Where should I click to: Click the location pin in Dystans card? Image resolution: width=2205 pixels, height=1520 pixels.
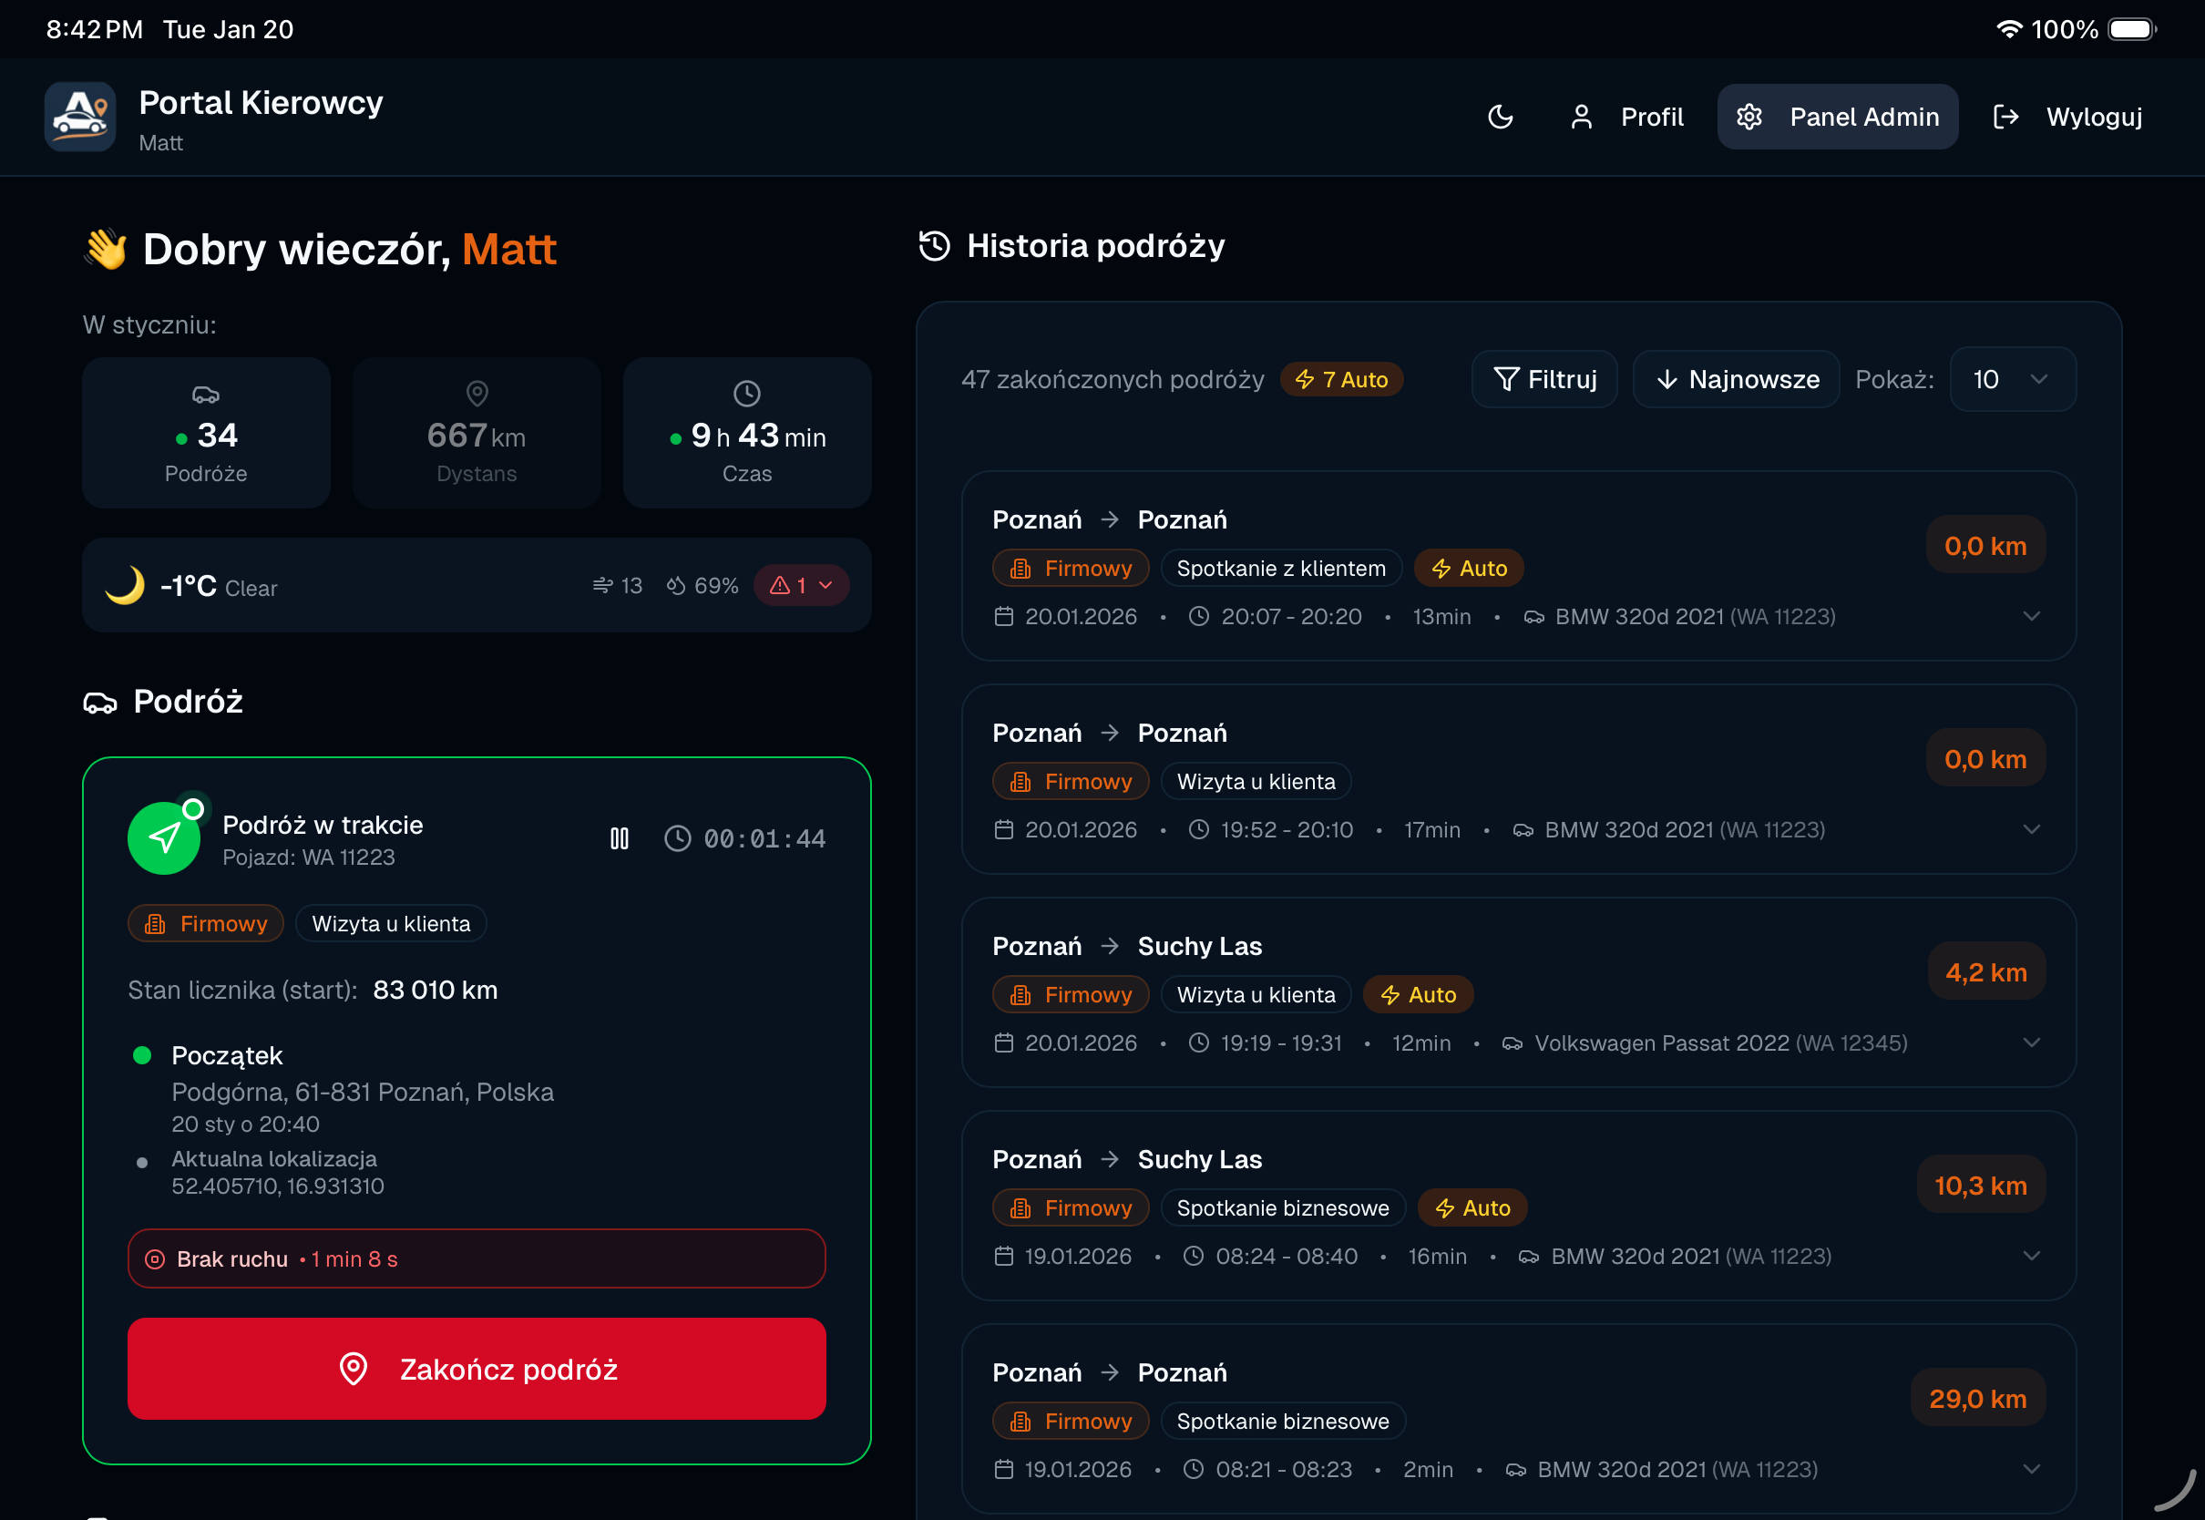(x=477, y=394)
